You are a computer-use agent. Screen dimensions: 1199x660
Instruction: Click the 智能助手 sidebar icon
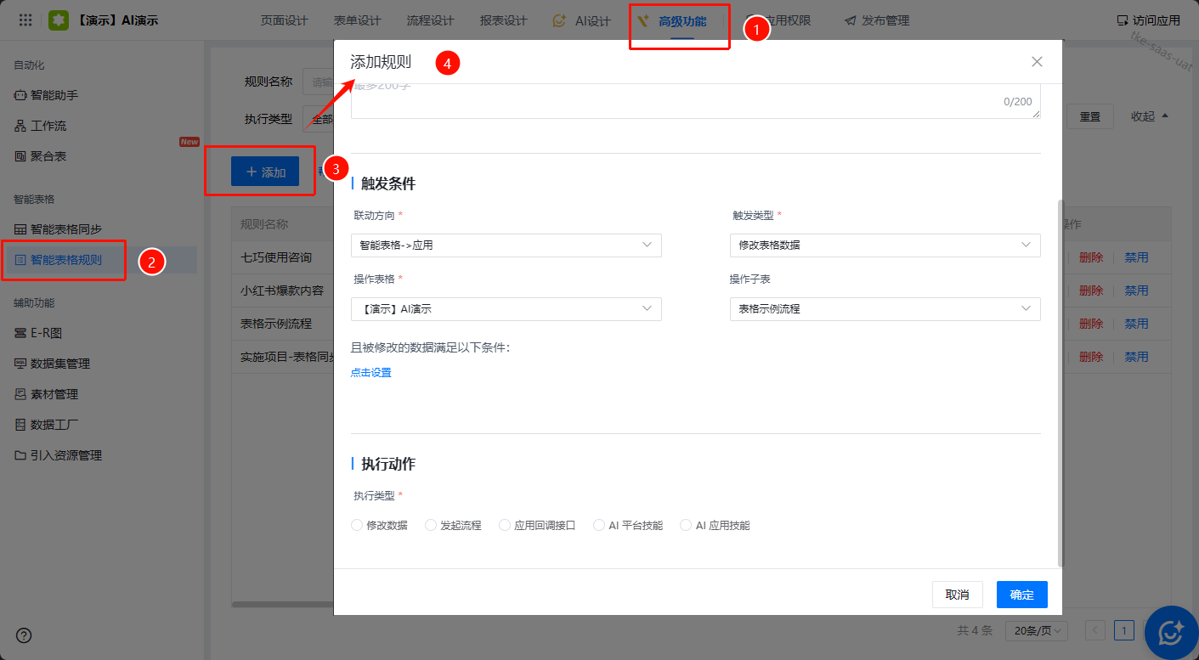[20, 95]
